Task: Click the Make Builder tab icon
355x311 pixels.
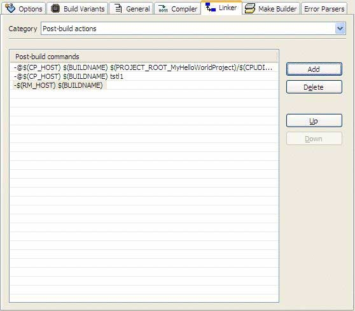Action: [x=250, y=9]
